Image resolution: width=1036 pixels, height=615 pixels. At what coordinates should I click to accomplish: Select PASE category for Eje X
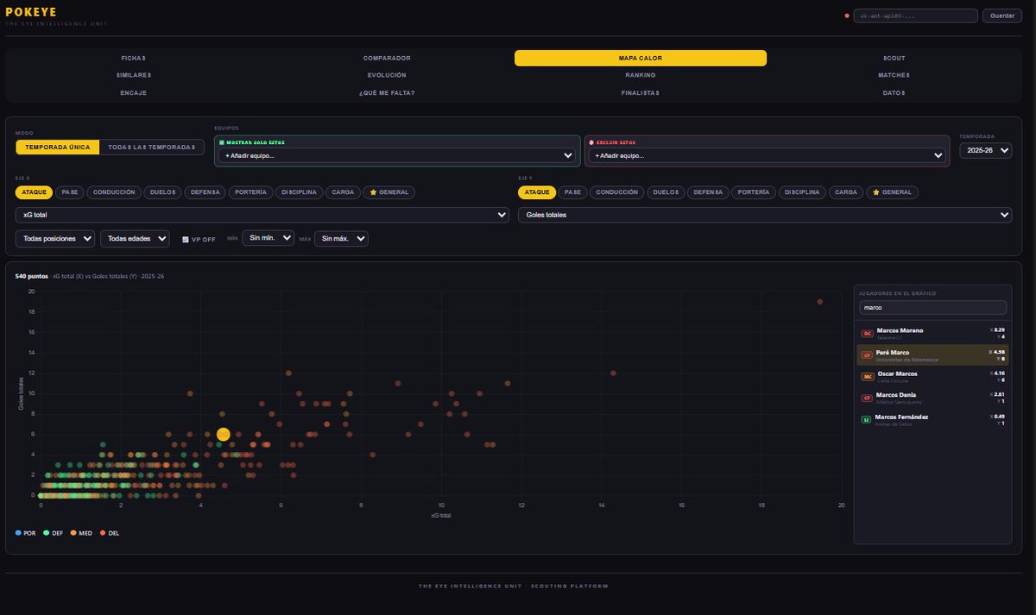[x=70, y=192]
